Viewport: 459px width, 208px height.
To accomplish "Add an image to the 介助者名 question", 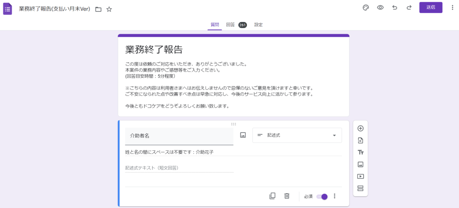I will click(243, 135).
